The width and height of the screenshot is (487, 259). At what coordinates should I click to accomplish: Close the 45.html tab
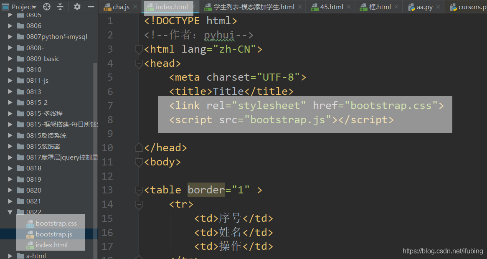[348, 7]
